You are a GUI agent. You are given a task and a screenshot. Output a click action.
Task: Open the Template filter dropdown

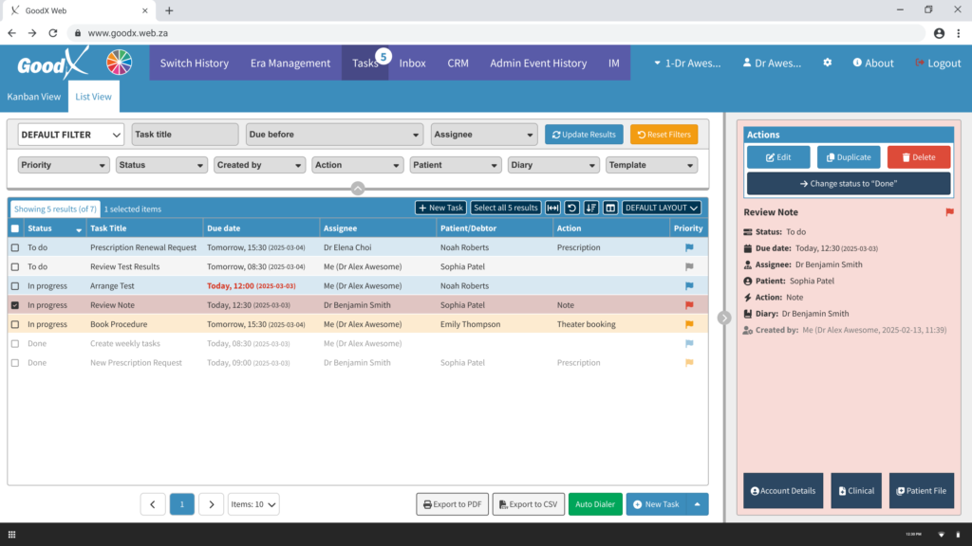(x=651, y=165)
